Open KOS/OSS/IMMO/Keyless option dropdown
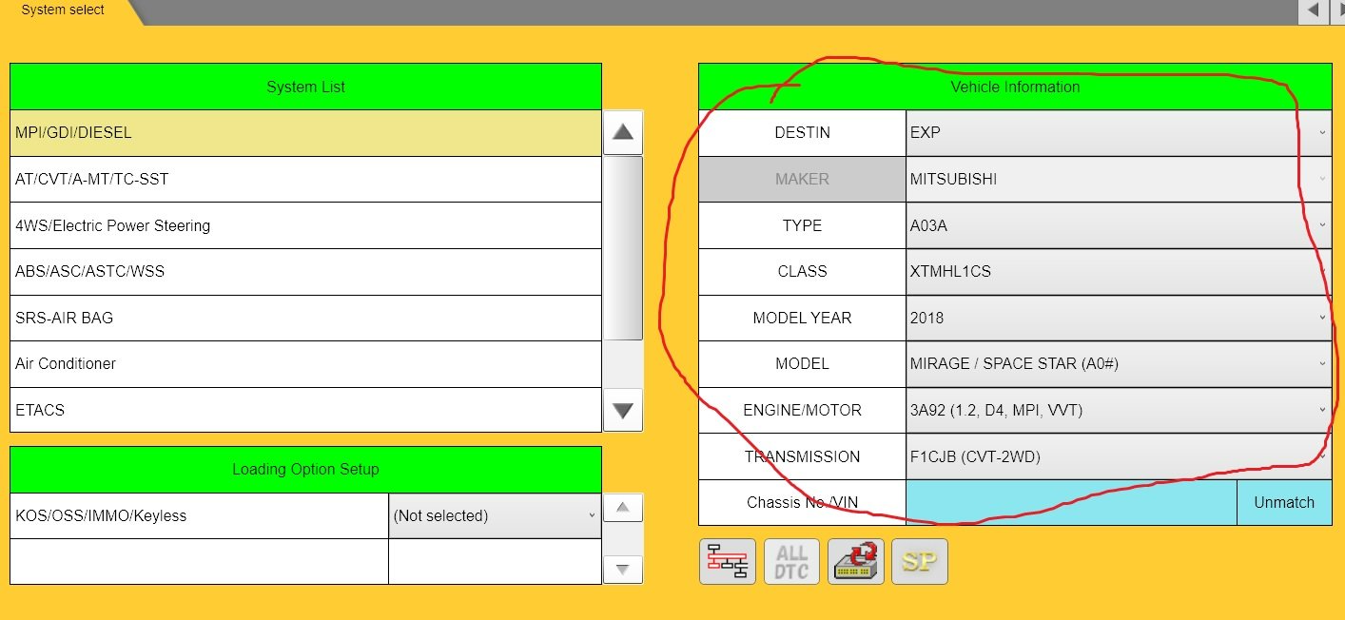 coord(495,516)
